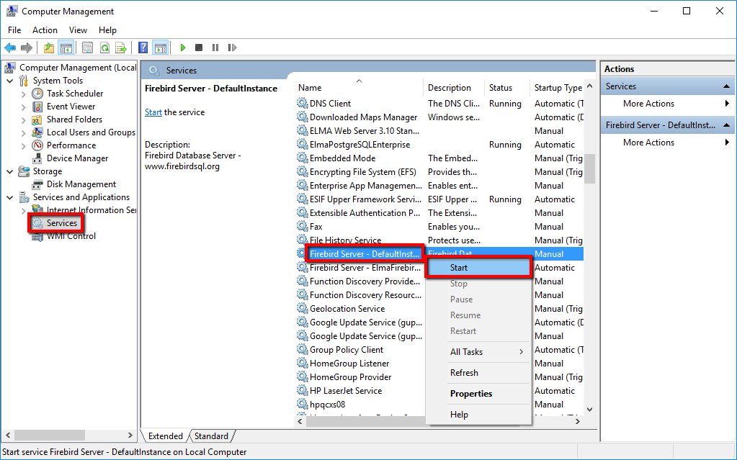This screenshot has width=737, height=460.
Task: Open Help via the blue question mark icon
Action: [x=143, y=48]
